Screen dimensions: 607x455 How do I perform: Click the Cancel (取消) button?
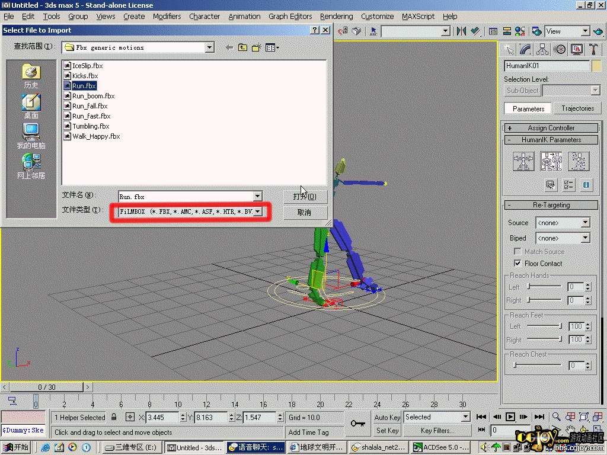click(305, 213)
